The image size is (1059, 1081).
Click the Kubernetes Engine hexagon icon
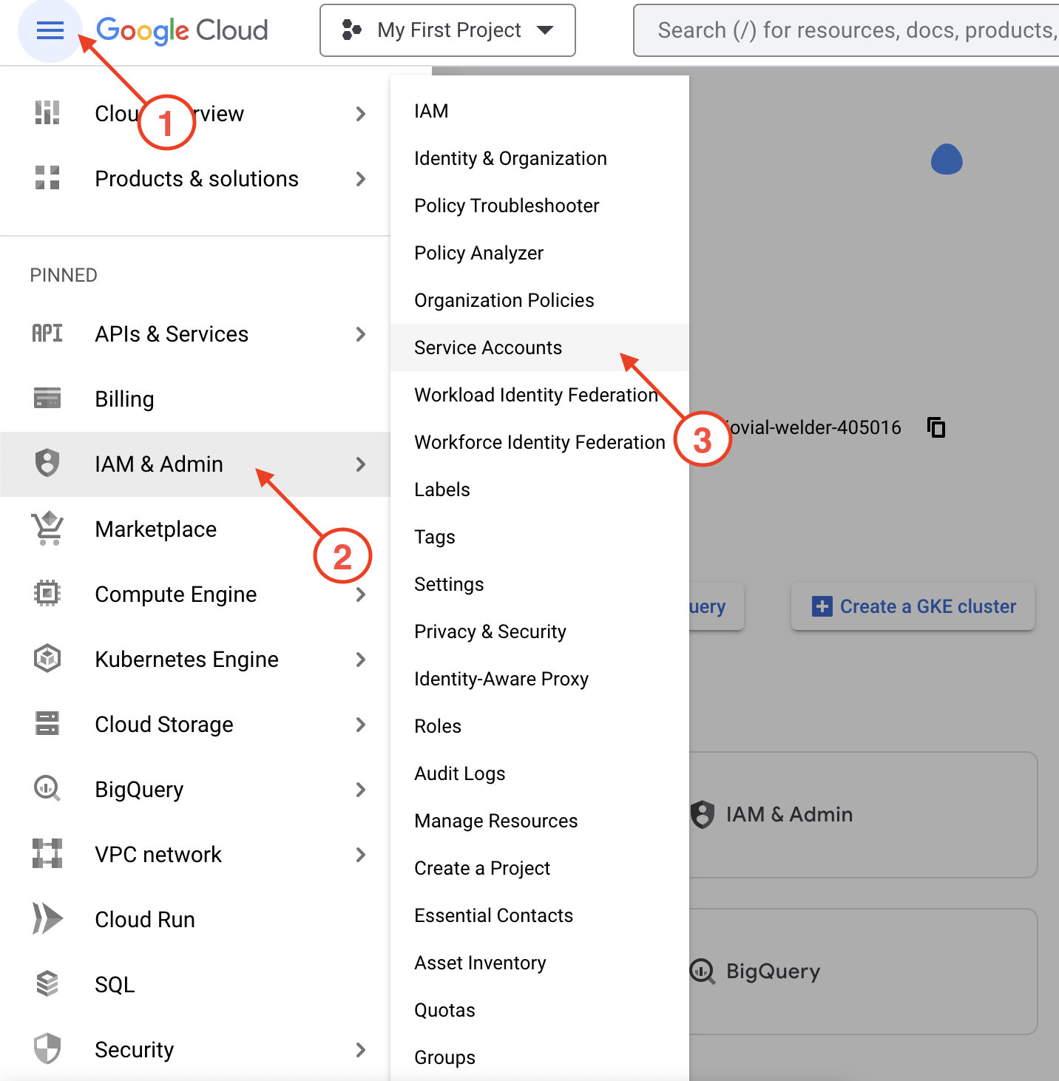tap(47, 659)
